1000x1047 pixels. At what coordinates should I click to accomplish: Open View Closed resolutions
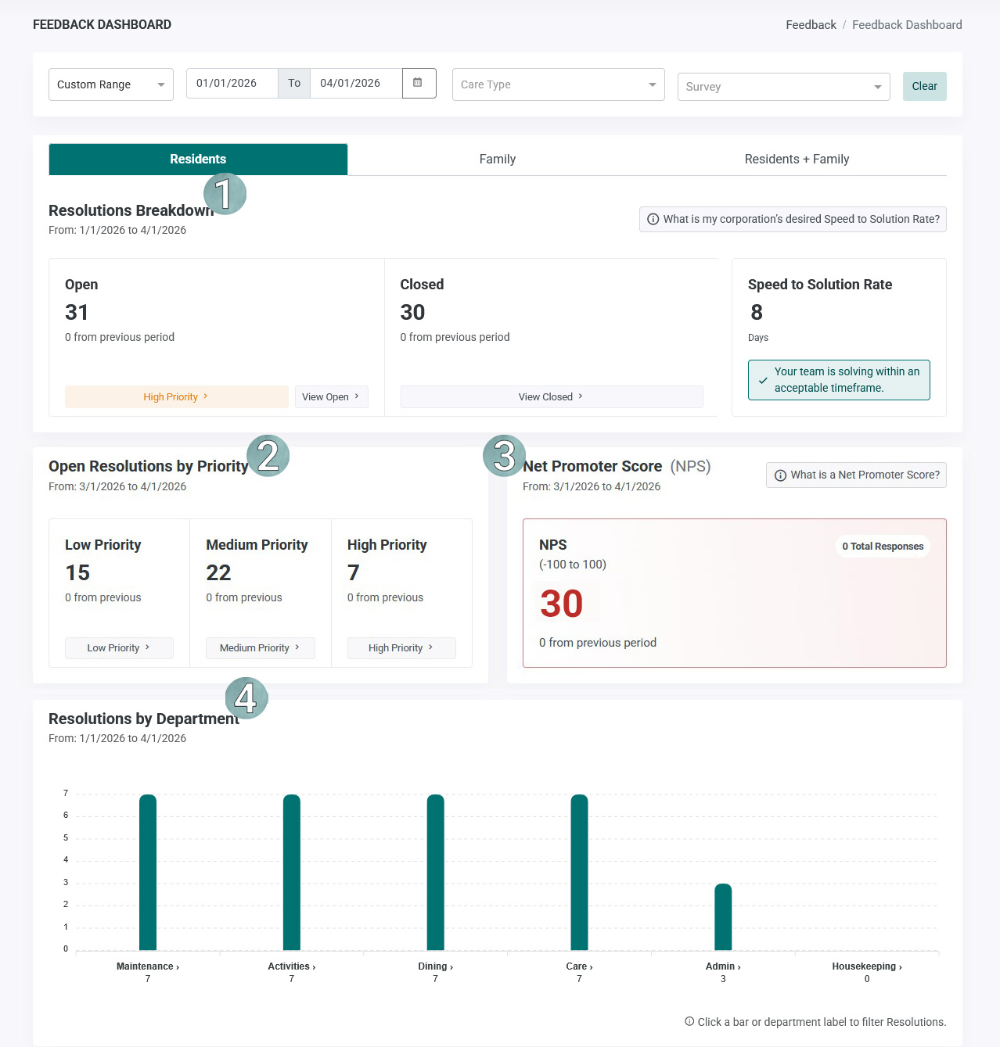[x=552, y=396]
